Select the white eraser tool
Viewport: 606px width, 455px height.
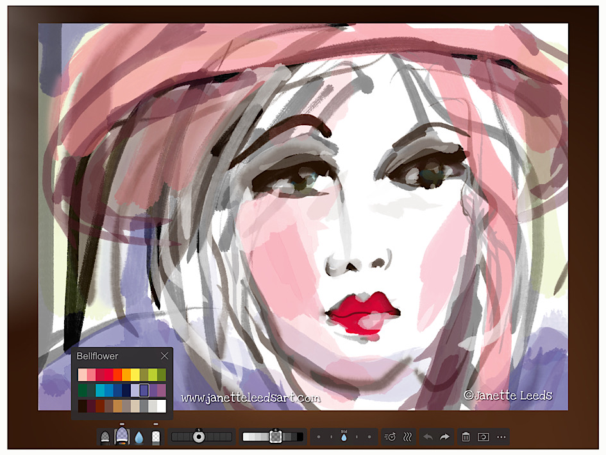pyautogui.click(x=155, y=437)
